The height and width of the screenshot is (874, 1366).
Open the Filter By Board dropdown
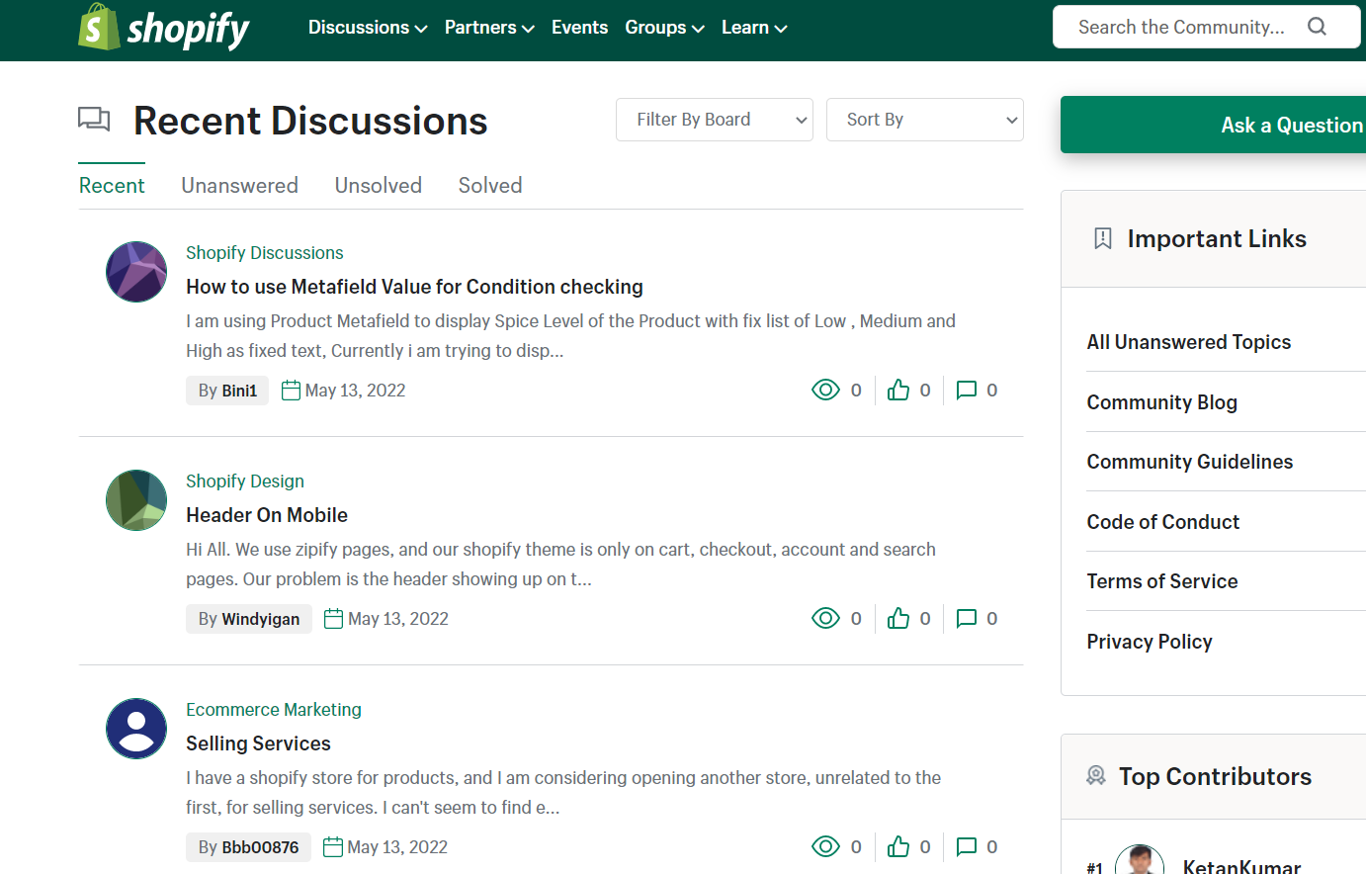(715, 120)
